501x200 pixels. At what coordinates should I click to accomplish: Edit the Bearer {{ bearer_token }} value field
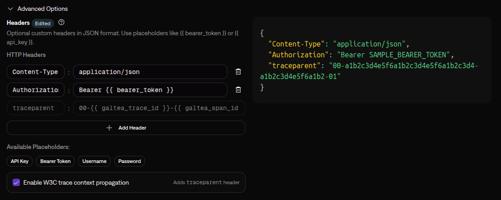click(150, 90)
